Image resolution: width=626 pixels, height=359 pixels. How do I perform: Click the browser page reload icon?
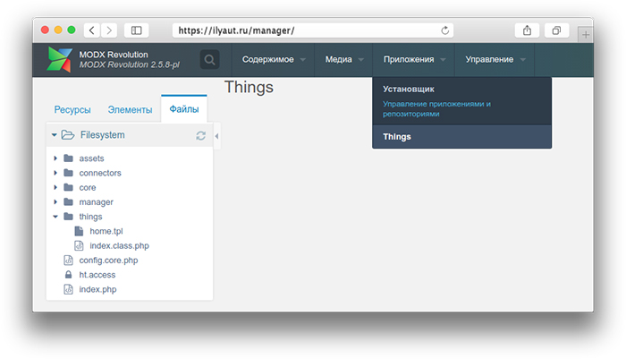(444, 30)
